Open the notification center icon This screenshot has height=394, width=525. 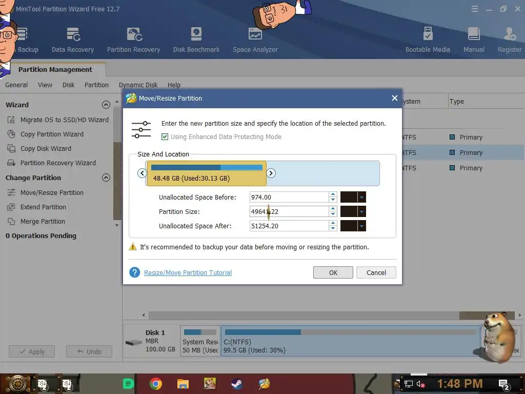pos(504,384)
